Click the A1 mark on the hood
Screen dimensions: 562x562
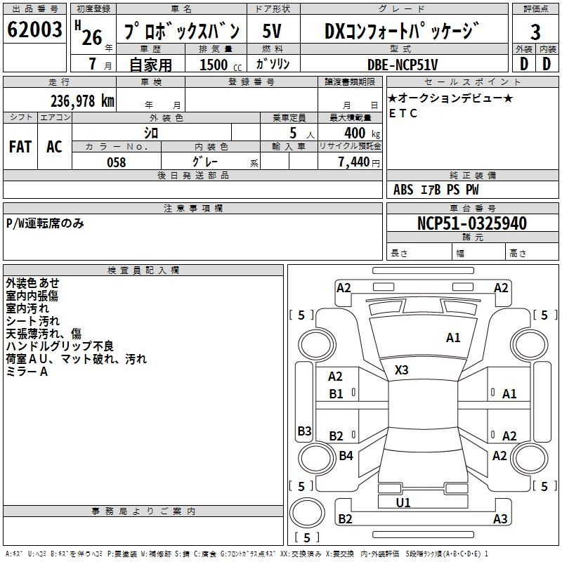point(453,338)
